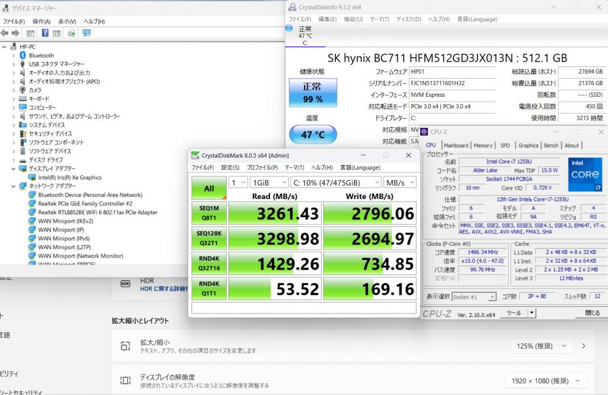Viewport: 608px width, 395px height.
Task: Switch to the Memory tab in CPU-Z
Action: pyautogui.click(x=483, y=145)
